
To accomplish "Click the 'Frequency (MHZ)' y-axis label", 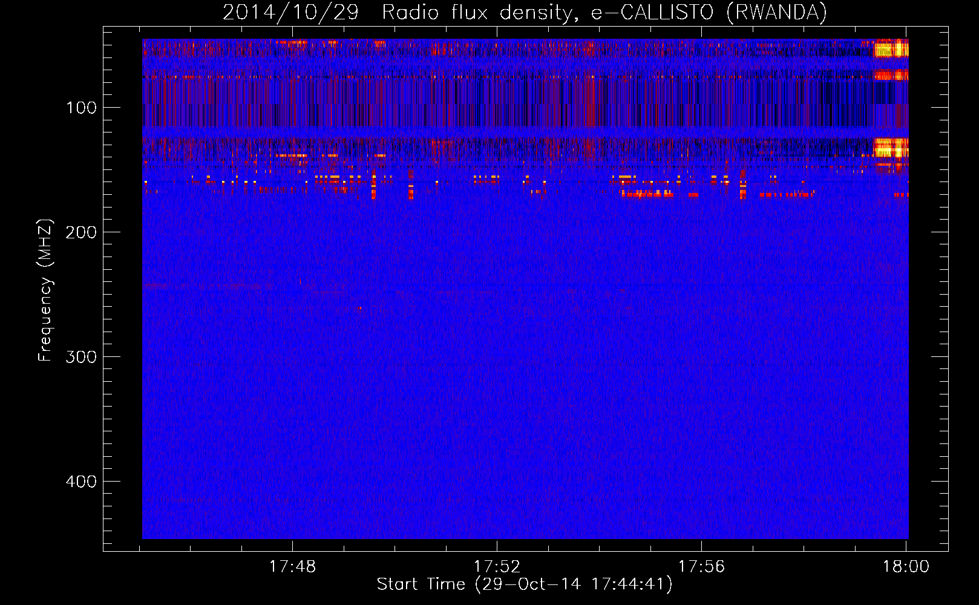I will coord(45,290).
